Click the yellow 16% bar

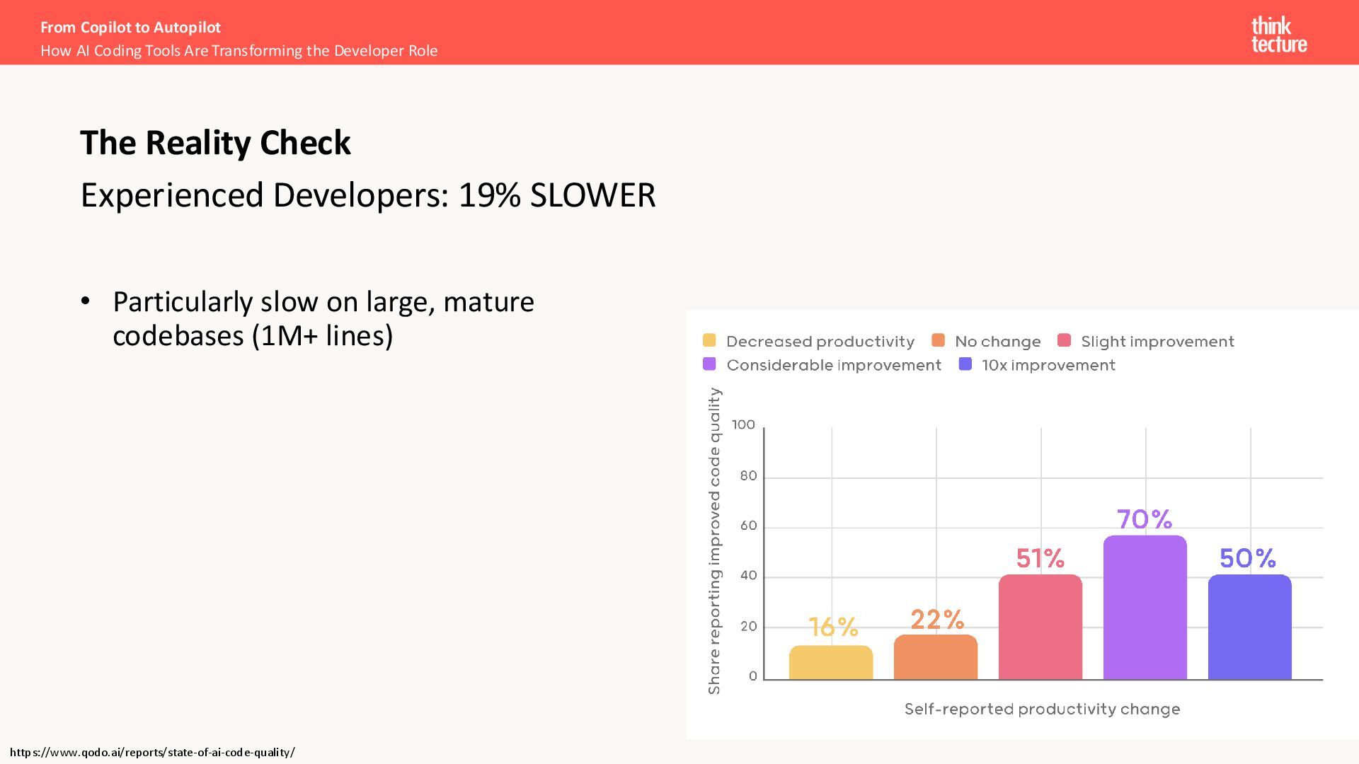pyautogui.click(x=831, y=663)
